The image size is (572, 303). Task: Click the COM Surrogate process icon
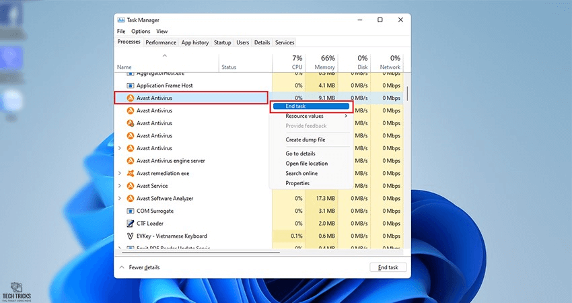[131, 211]
